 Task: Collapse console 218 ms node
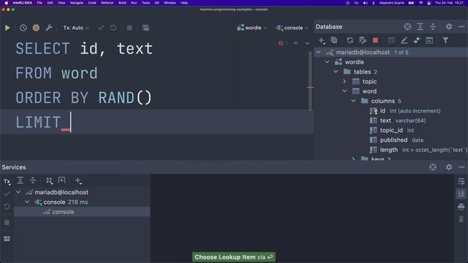click(27, 202)
